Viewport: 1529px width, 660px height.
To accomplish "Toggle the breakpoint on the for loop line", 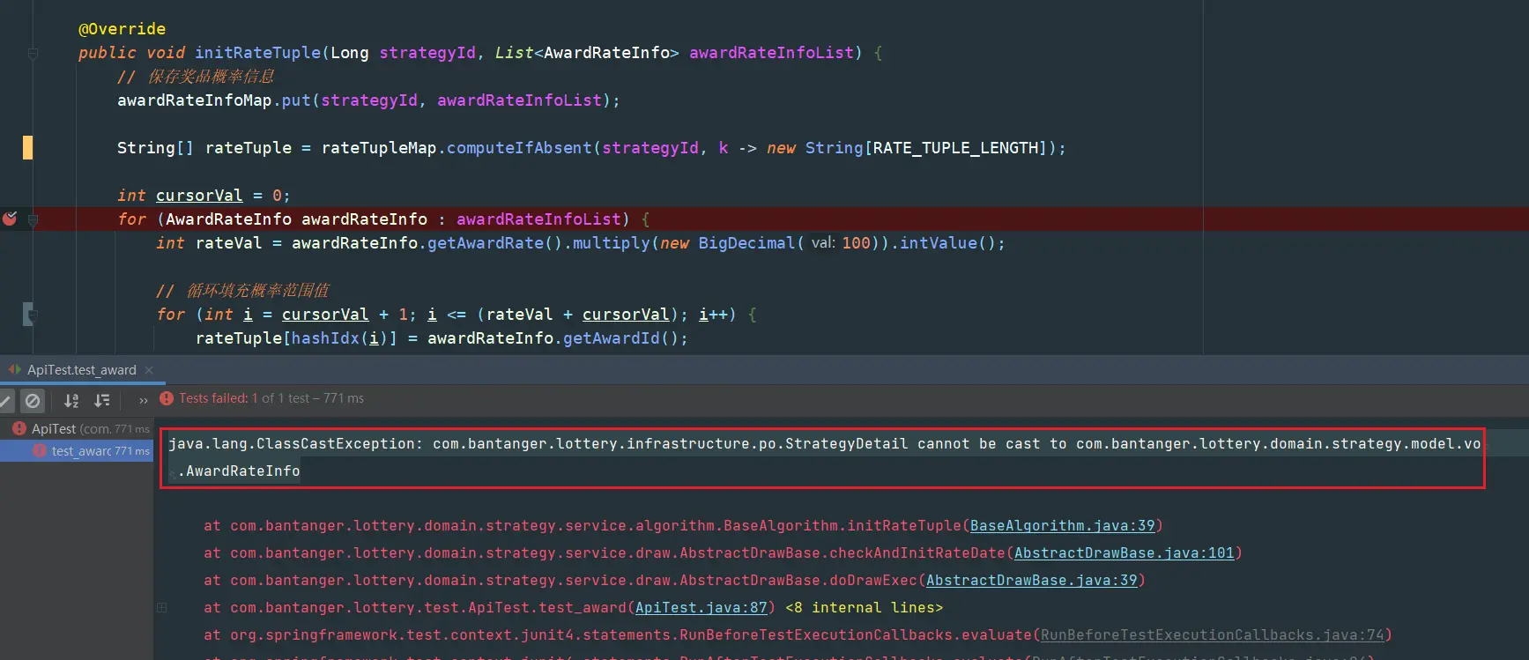I will (10, 219).
